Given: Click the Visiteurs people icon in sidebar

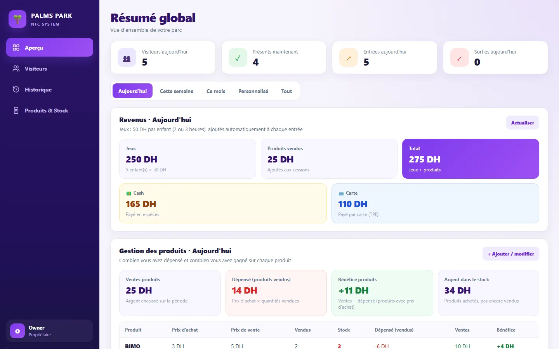Looking at the screenshot, I should coord(16,69).
